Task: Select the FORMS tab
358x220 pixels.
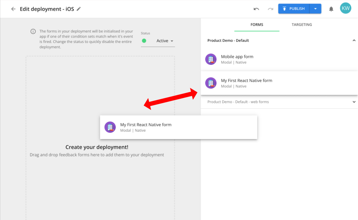Action: coord(257,25)
